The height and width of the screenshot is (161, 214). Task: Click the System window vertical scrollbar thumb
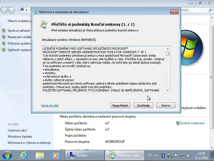click(212, 77)
